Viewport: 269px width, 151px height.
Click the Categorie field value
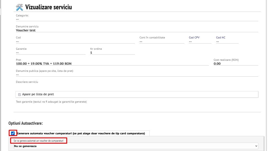[18, 19]
